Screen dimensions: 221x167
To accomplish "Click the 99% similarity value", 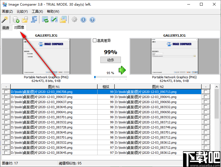I will click(110, 52).
